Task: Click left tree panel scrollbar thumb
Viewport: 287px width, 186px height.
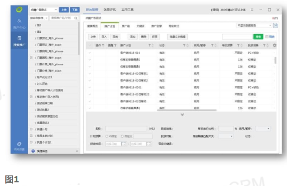Action: click(79, 38)
